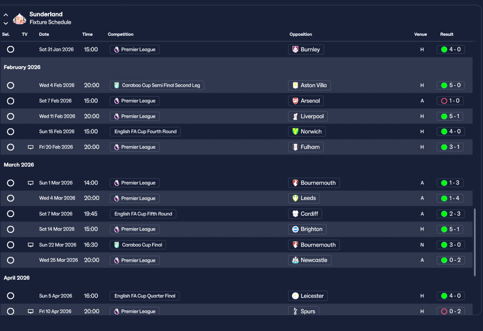483x331 pixels.
Task: Click the Sunderland club crest icon
Action: [x=19, y=18]
